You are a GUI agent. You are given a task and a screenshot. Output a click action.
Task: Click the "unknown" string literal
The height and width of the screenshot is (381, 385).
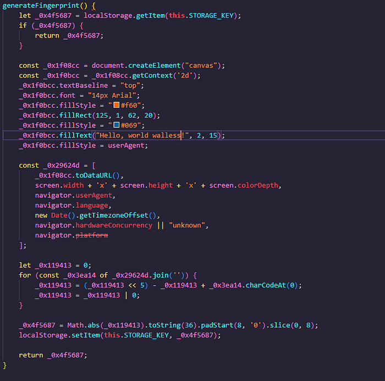pos(187,225)
